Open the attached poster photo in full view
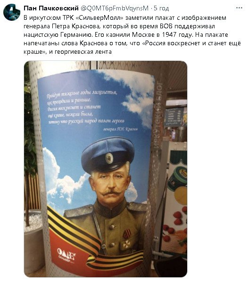This screenshot has height=282, width=248. (106, 169)
